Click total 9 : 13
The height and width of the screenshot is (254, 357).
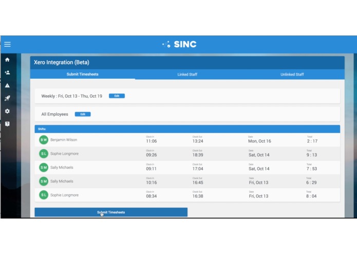click(312, 155)
